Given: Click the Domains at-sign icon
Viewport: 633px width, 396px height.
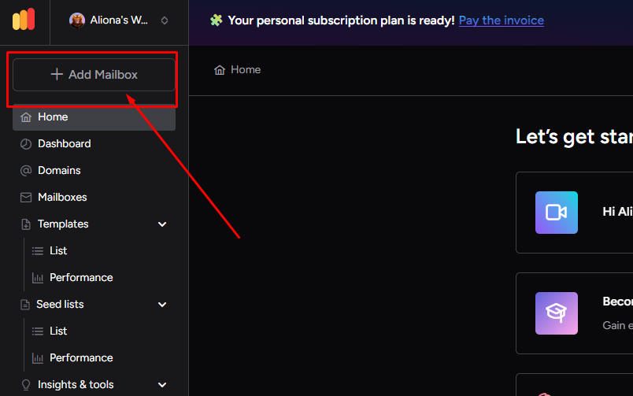Looking at the screenshot, I should (25, 171).
